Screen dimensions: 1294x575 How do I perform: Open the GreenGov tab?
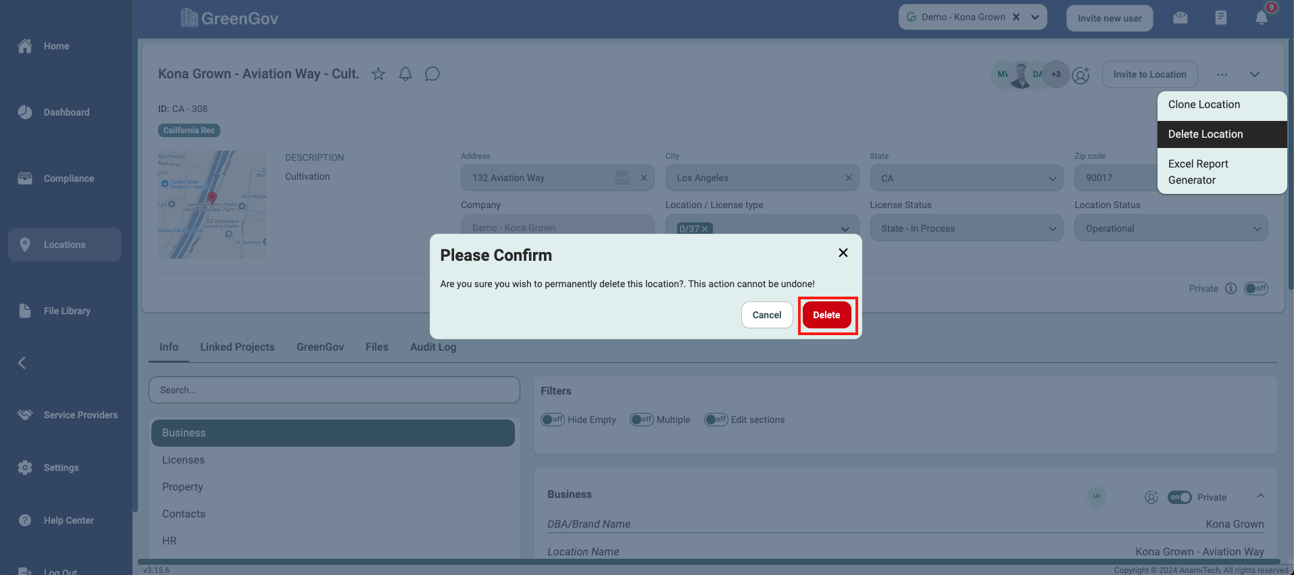(320, 347)
